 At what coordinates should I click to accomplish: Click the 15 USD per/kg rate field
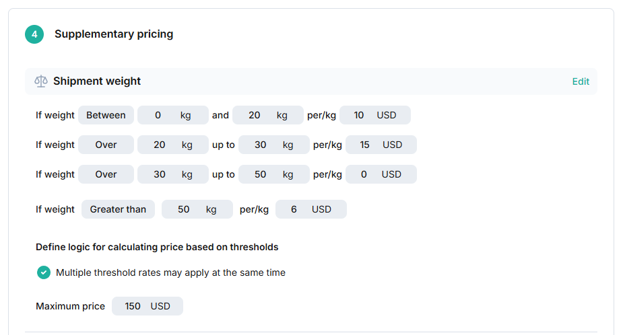click(381, 145)
